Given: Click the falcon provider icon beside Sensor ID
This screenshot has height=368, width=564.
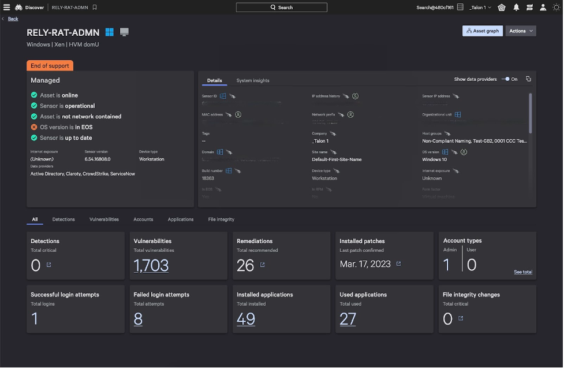Looking at the screenshot, I should click(x=233, y=96).
